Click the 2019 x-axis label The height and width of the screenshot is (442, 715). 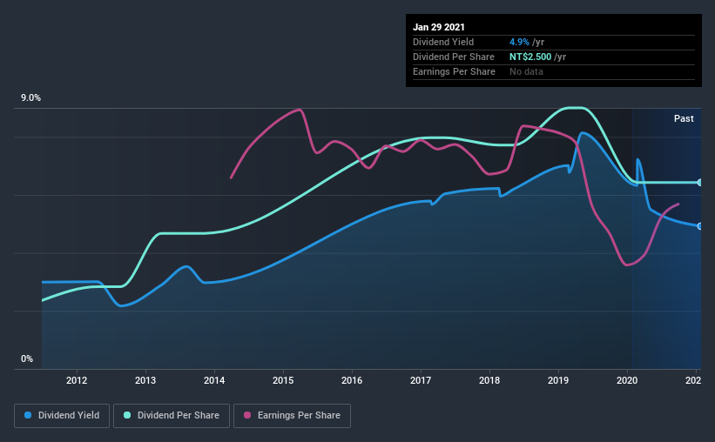558,380
